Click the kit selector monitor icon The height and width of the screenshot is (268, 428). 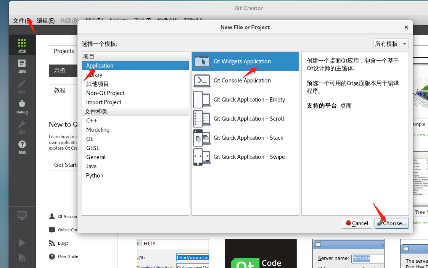coord(22,216)
